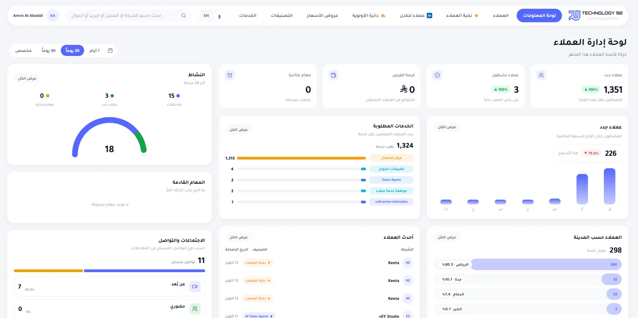Click the الرياض 80.5% city bar
Image resolution: width=638 pixels, height=318 pixels.
tap(528, 264)
